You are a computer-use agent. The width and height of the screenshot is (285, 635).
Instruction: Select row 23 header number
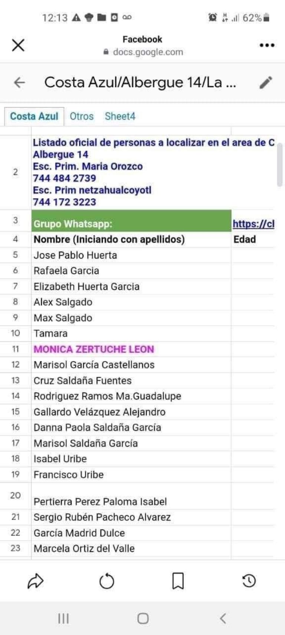(x=16, y=548)
